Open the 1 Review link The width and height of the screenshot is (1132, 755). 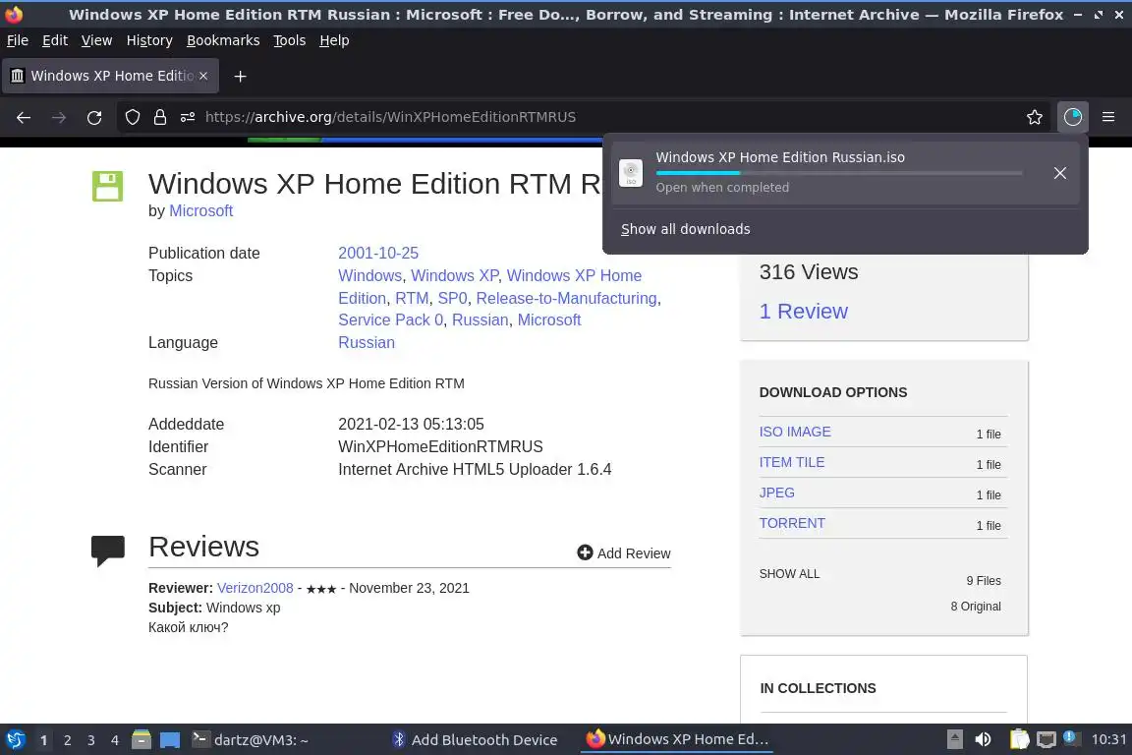coord(804,312)
